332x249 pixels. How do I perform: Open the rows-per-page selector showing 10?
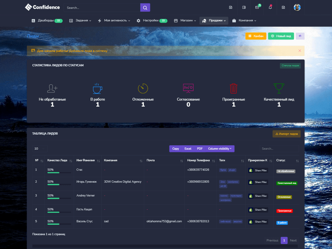point(40,149)
